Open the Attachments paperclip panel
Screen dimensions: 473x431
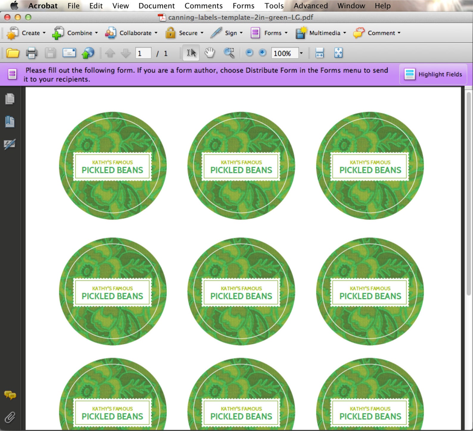(10, 417)
